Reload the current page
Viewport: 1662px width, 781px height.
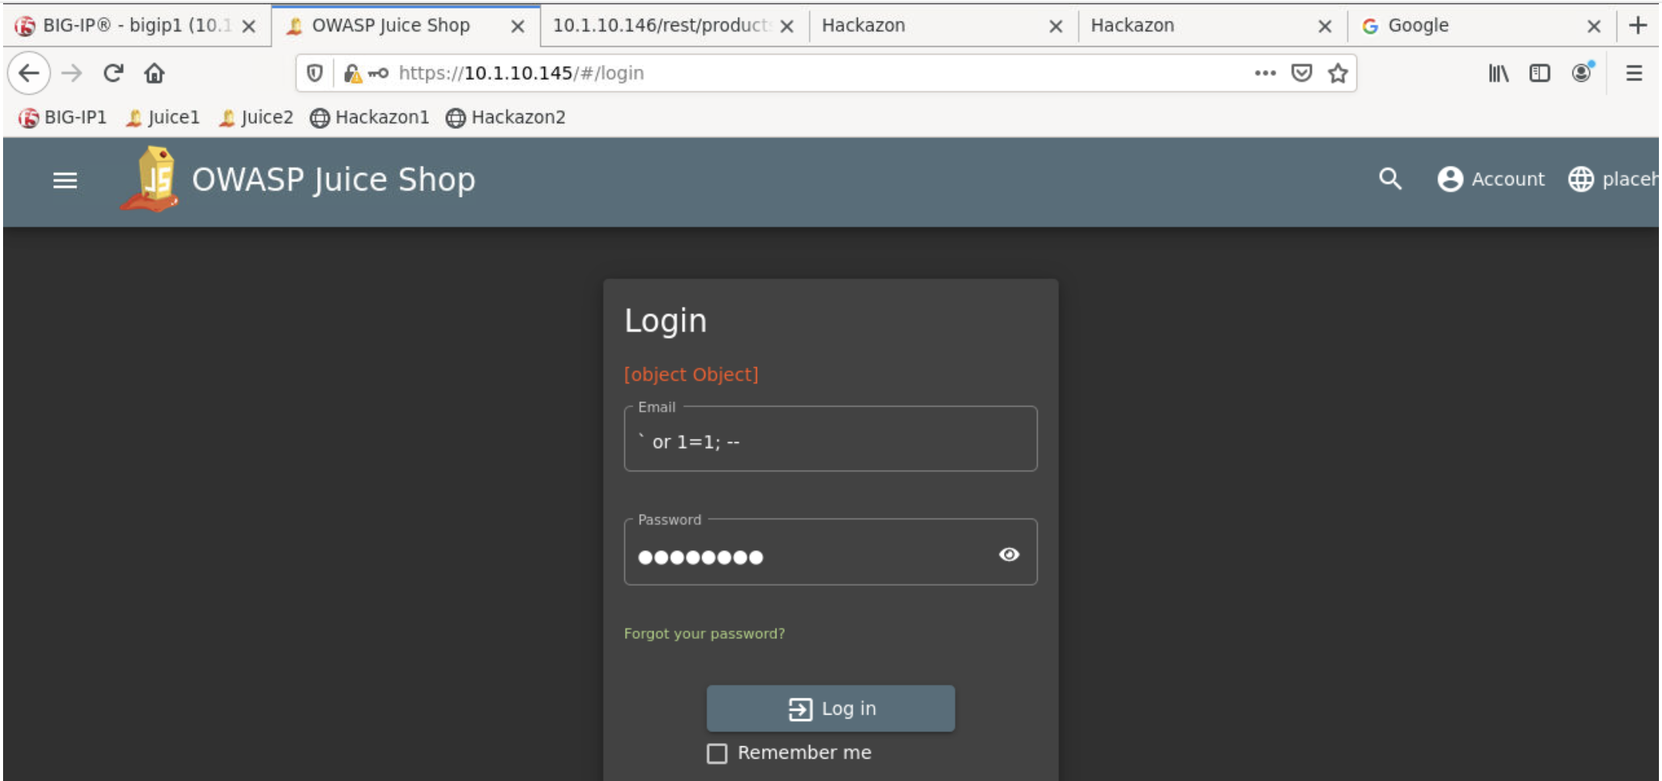tap(113, 73)
